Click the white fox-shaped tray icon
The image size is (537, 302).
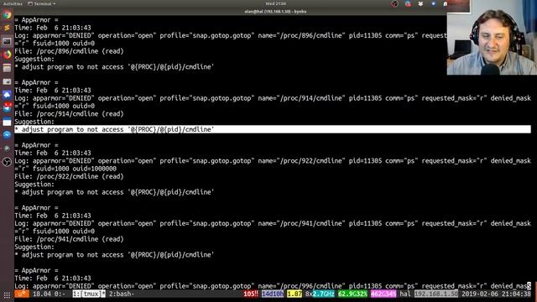[x=420, y=3]
